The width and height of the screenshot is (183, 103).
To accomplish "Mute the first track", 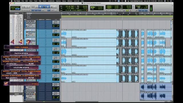I will (x=34, y=23).
